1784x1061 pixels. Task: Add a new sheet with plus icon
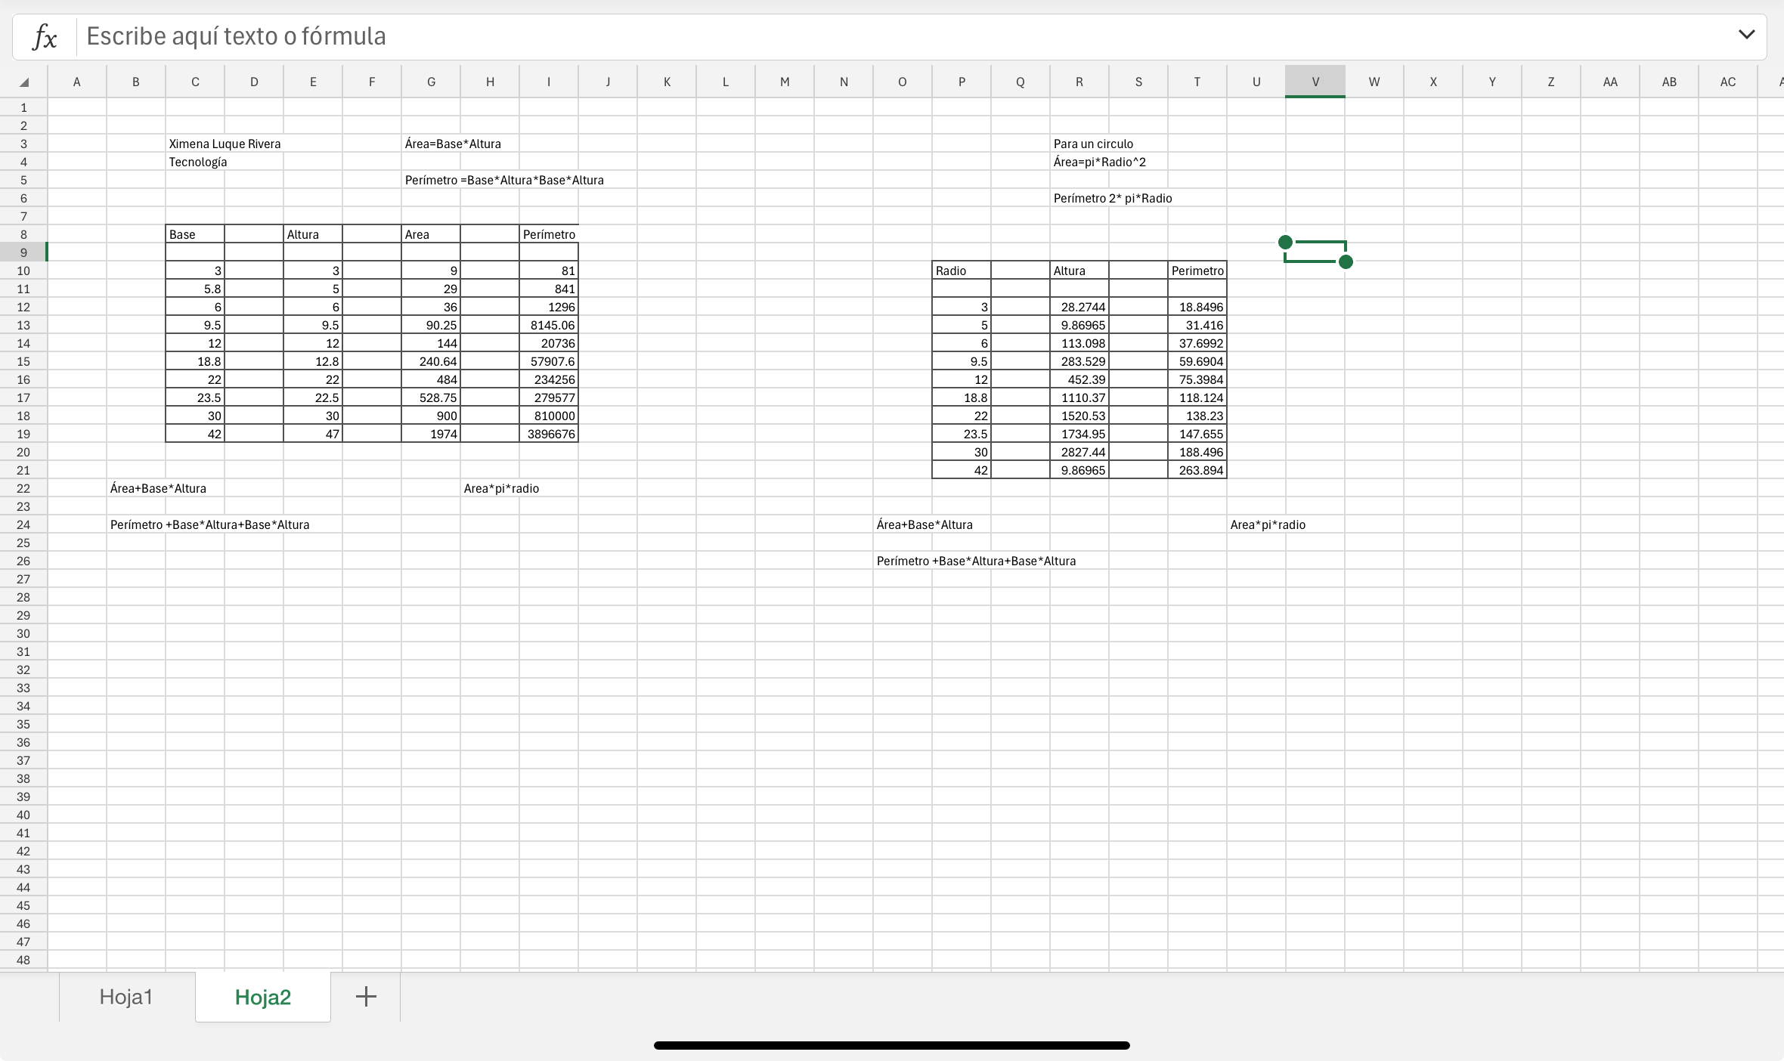click(x=366, y=996)
